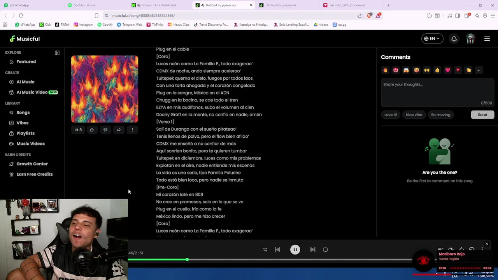Open the browser Leo AI sparkle icon
The width and height of the screenshot is (498, 280).
click(477, 16)
